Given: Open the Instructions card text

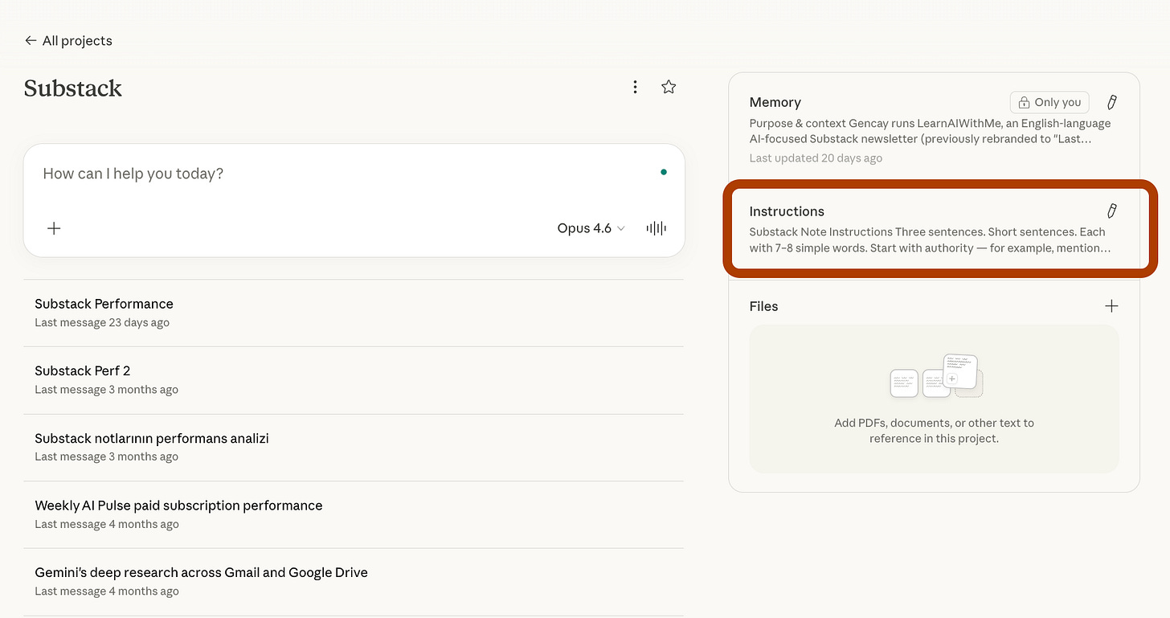Looking at the screenshot, I should [927, 239].
